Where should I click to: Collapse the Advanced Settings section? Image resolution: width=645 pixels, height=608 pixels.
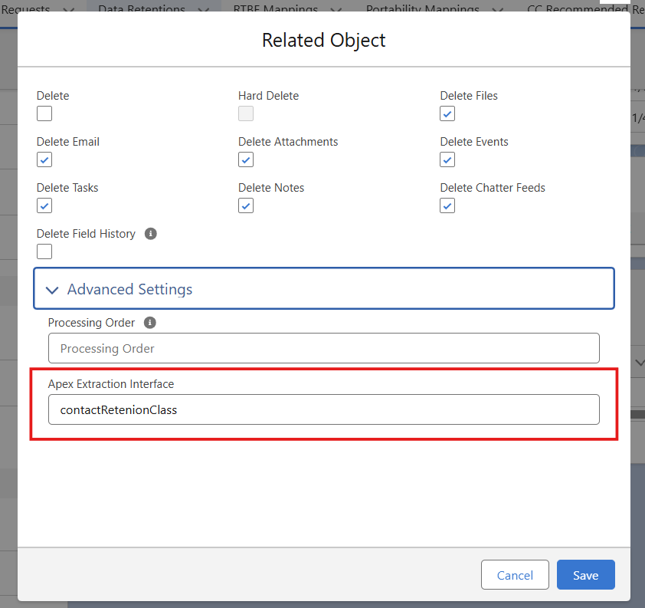point(52,290)
